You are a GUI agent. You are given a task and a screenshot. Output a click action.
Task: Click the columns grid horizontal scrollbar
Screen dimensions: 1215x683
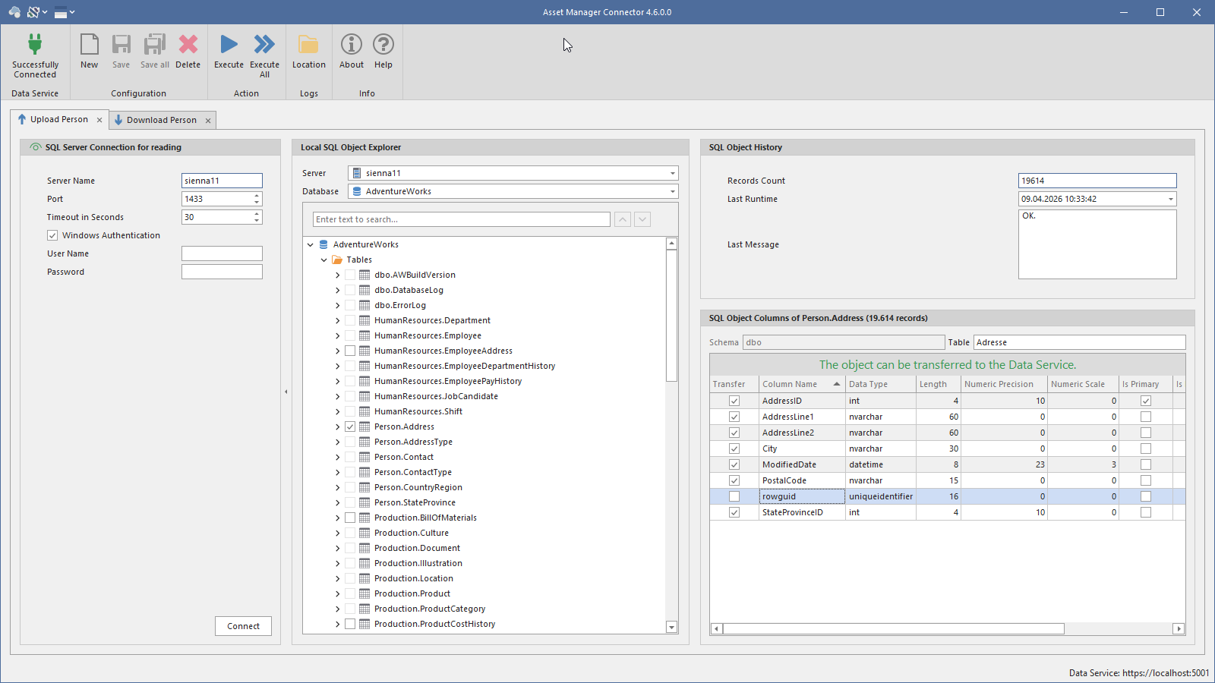(893, 628)
